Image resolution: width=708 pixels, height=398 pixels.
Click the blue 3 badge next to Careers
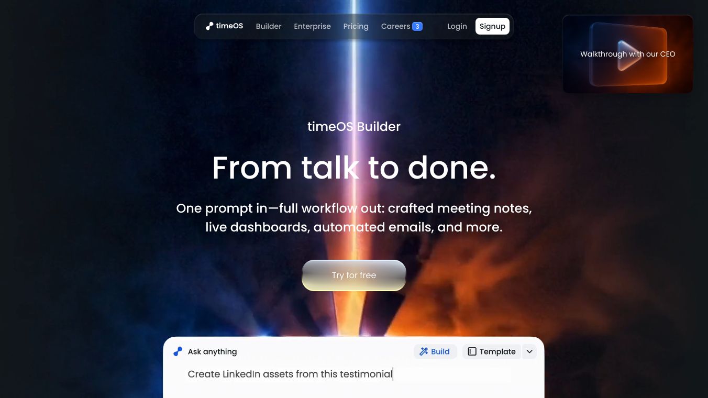tap(417, 26)
